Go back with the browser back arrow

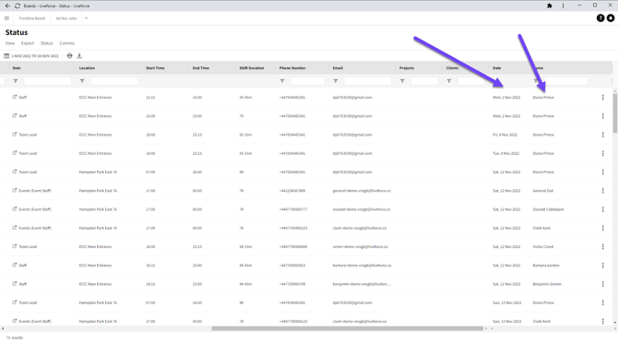tap(7, 6)
